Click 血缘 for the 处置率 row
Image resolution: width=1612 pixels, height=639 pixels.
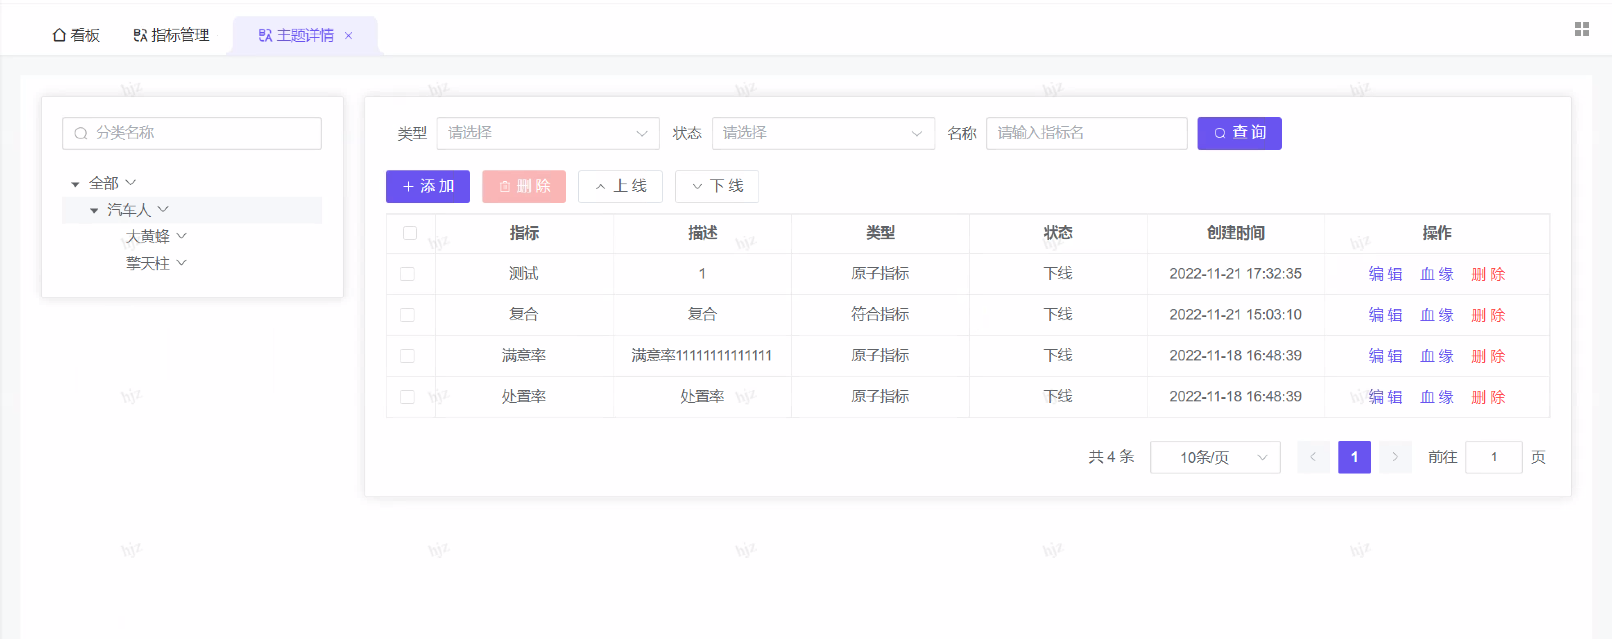(x=1436, y=397)
